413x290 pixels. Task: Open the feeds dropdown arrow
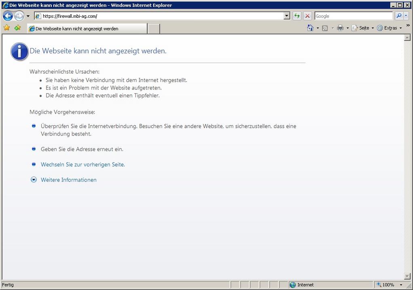coord(333,28)
